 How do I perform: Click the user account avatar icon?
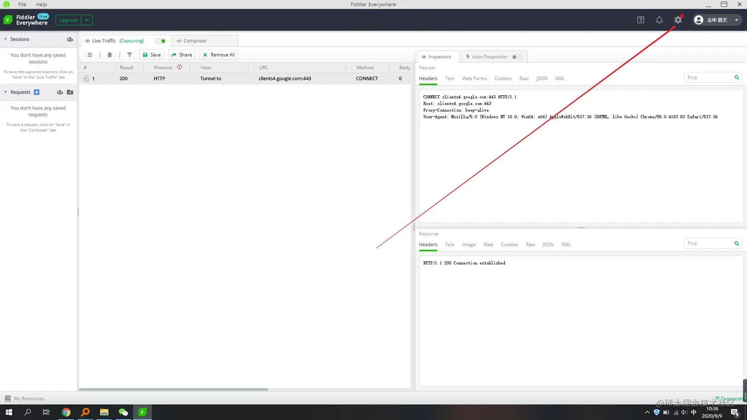699,20
